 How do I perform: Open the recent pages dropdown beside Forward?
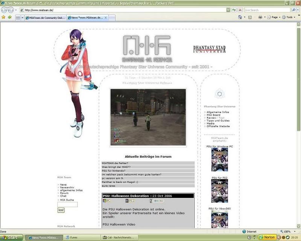click(16, 10)
